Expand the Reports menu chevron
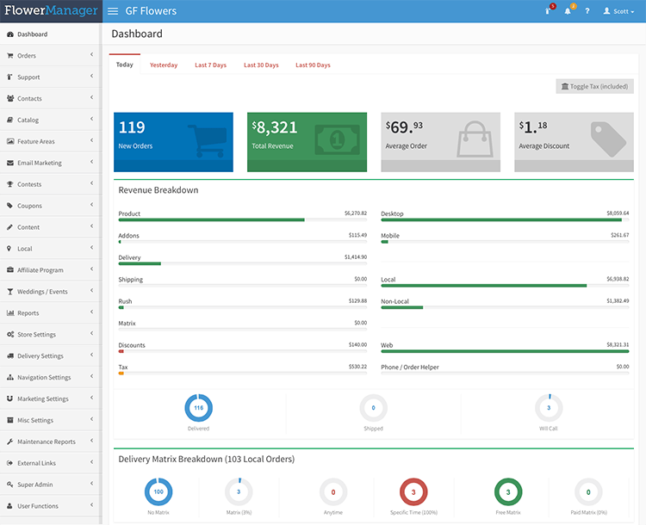 91,313
